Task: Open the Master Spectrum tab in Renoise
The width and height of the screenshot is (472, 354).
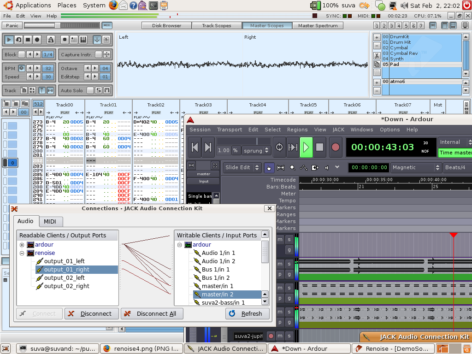Action: coord(318,26)
